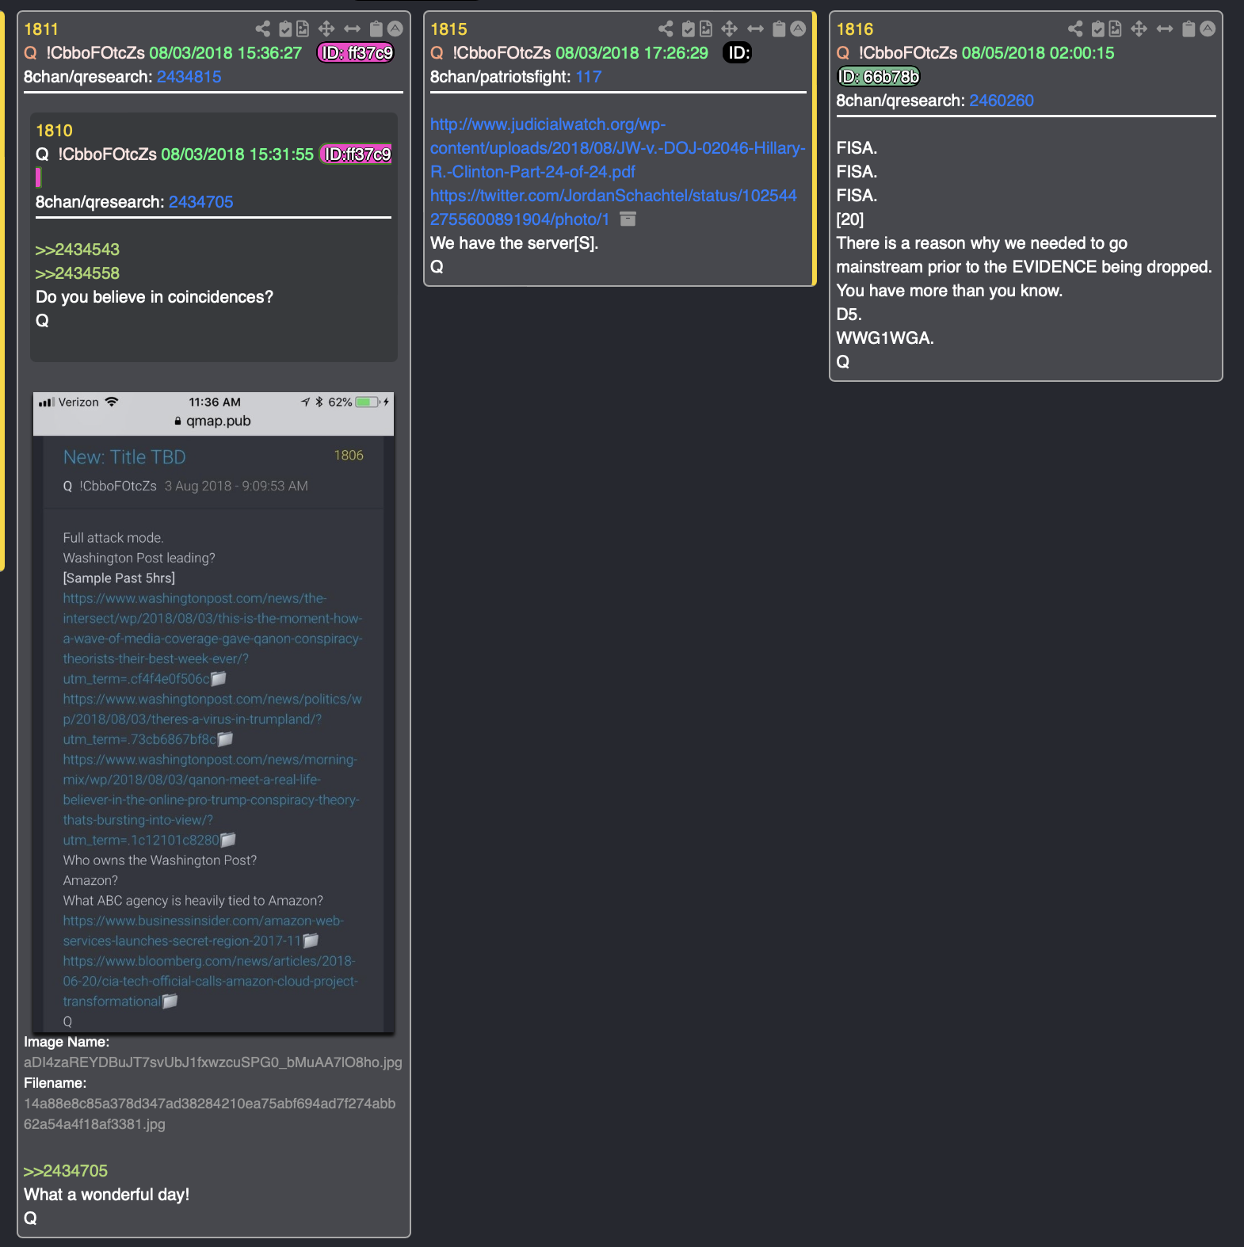Share post 1815 using the share icon
The width and height of the screenshot is (1244, 1247).
[x=666, y=29]
